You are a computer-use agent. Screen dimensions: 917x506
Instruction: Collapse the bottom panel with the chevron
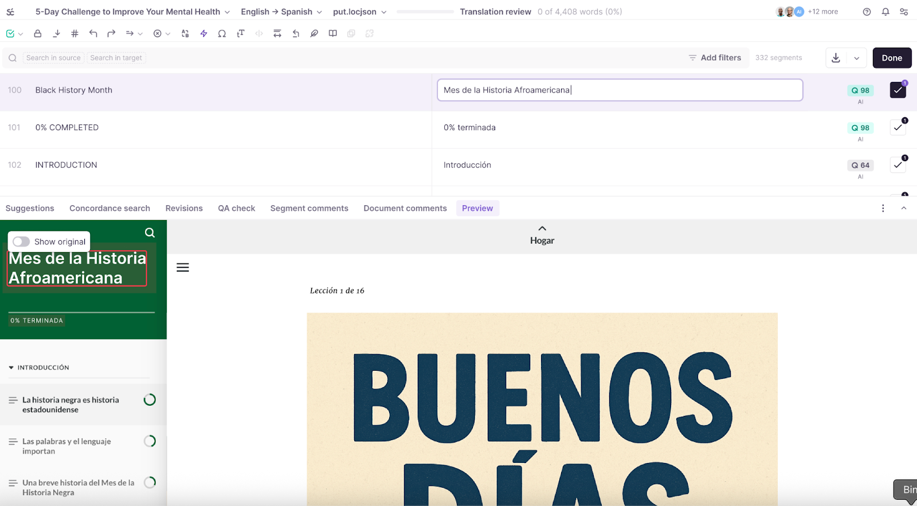(904, 209)
